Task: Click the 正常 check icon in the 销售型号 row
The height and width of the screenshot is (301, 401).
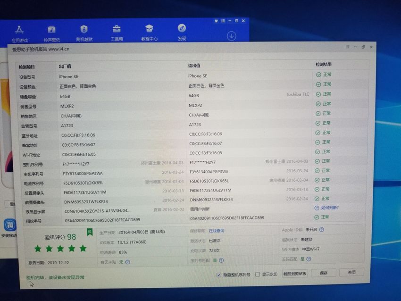Action: pos(318,104)
